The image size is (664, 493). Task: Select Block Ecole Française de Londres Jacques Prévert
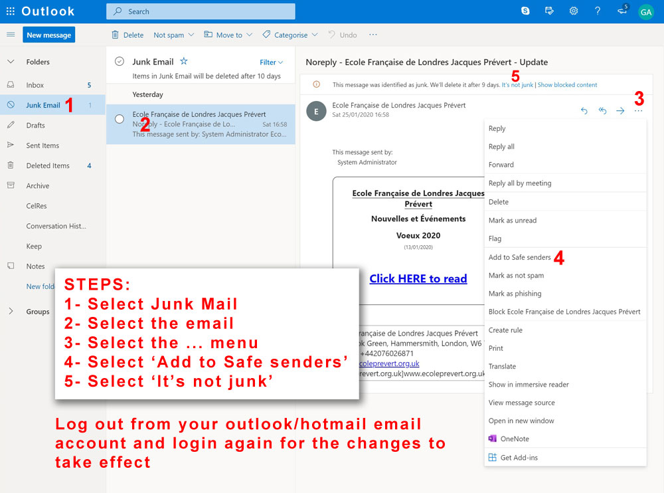[x=565, y=312]
